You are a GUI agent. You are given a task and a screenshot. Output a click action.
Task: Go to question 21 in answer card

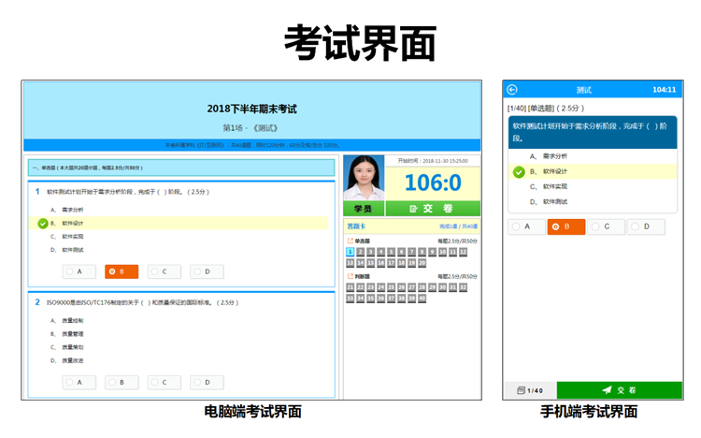pyautogui.click(x=350, y=287)
